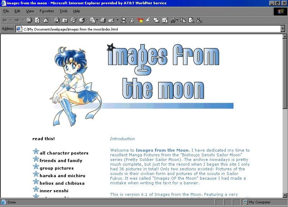The image size is (288, 207).
Task: Open the Forward button history dropdown arrow
Action: pos(23,20)
